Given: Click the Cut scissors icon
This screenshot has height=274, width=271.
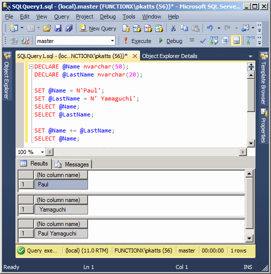Looking at the screenshot, I should tap(173, 28).
